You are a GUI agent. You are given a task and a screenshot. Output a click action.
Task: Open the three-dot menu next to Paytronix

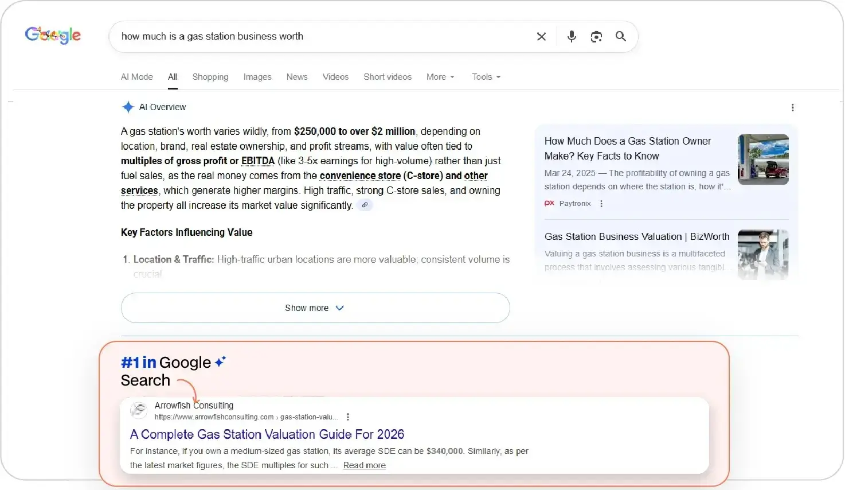pyautogui.click(x=601, y=203)
